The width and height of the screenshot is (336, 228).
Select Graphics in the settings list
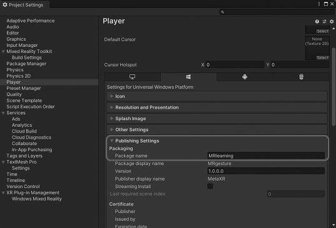click(x=16, y=39)
